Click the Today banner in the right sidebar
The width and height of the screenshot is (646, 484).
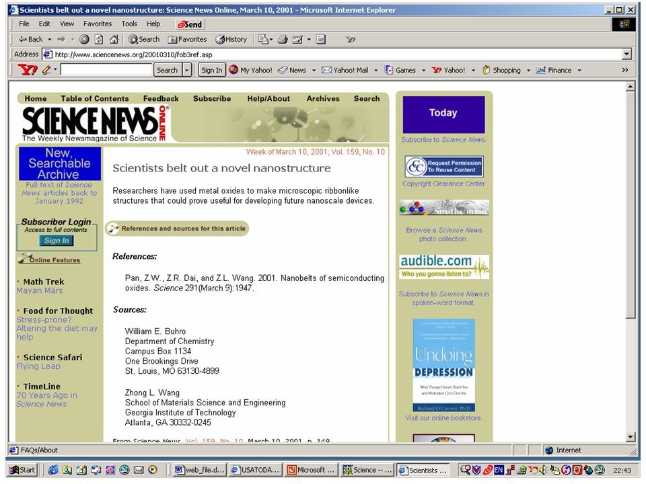[x=443, y=114]
